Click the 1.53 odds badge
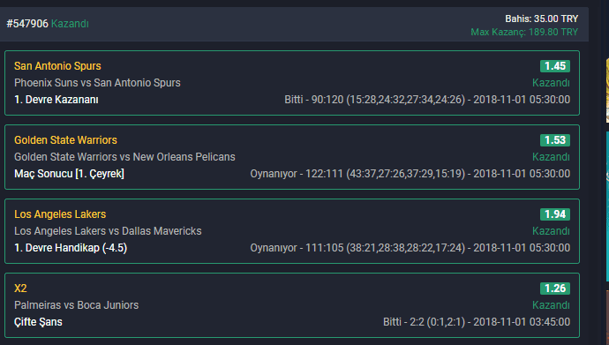609x345 pixels. [x=554, y=140]
